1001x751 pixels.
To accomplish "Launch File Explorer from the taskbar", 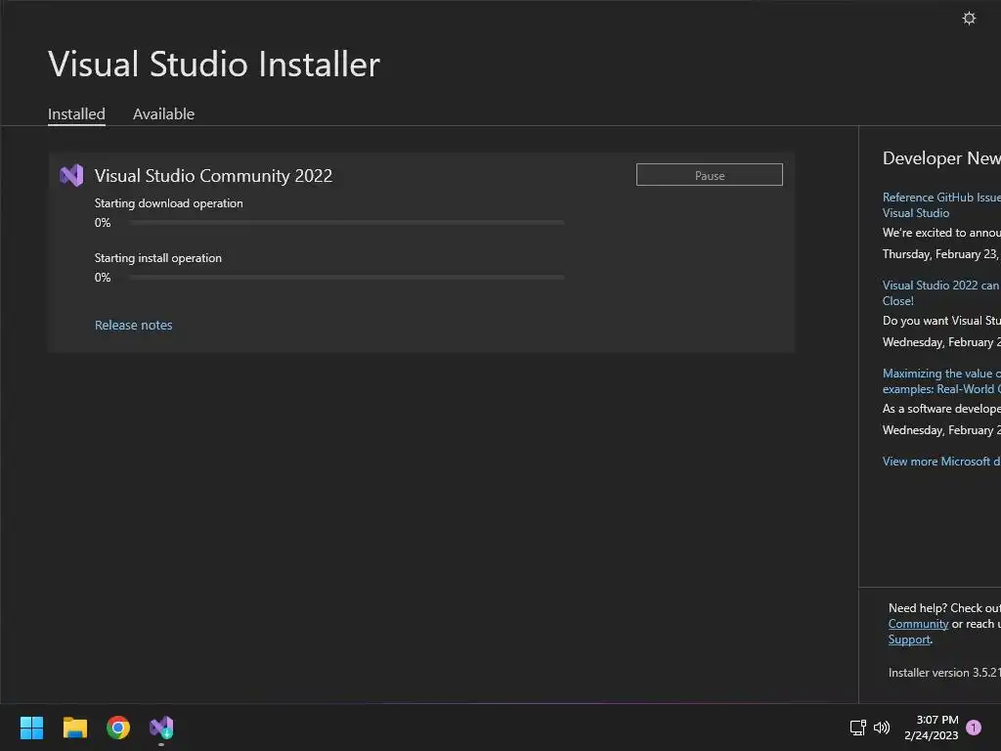I will click(74, 728).
